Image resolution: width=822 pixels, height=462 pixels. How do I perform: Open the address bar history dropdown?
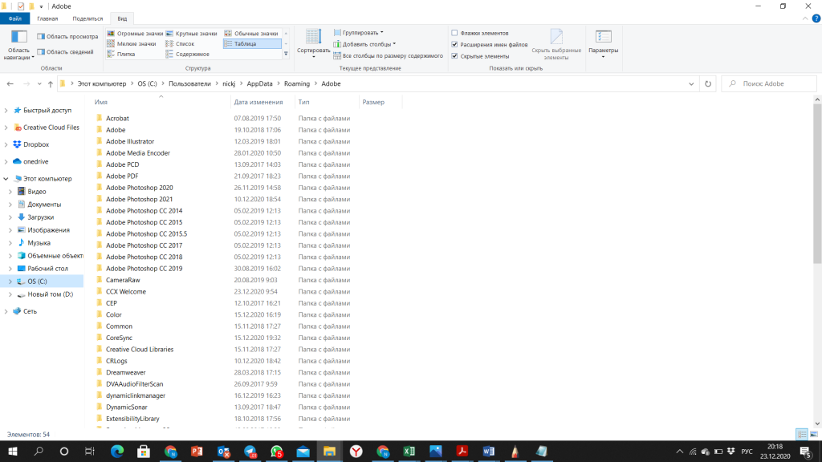coord(691,83)
